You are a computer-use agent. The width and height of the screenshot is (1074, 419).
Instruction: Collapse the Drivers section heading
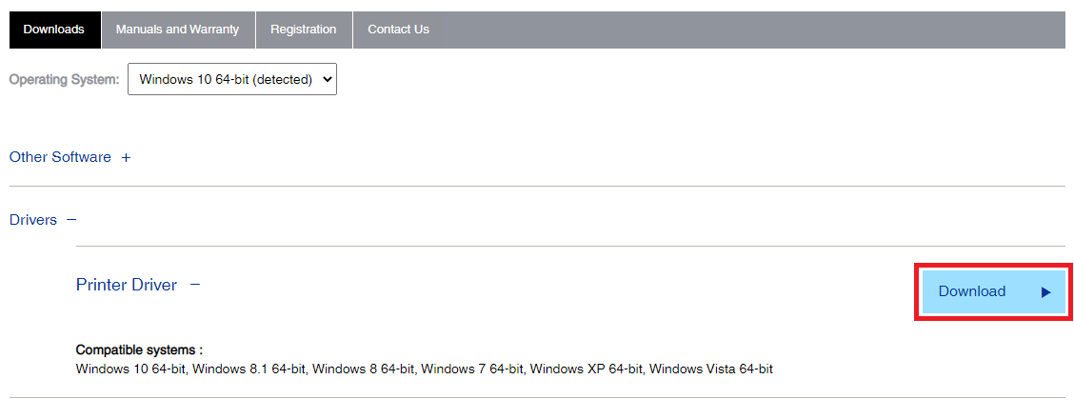point(33,220)
